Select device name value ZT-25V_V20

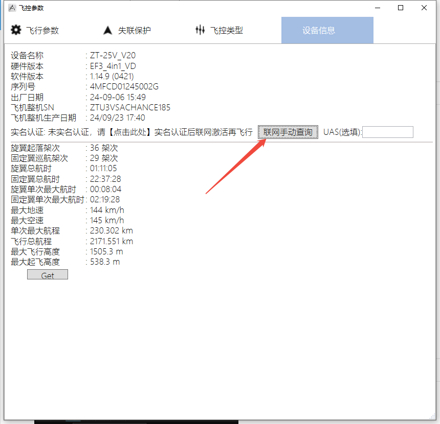tap(113, 56)
